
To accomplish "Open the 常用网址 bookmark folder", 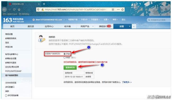I will tap(24, 14).
